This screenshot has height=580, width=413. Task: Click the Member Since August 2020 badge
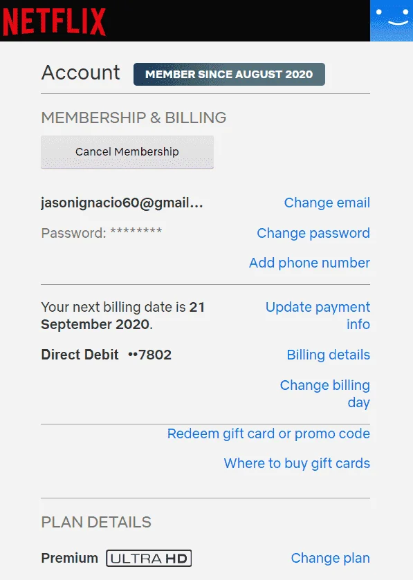[229, 75]
